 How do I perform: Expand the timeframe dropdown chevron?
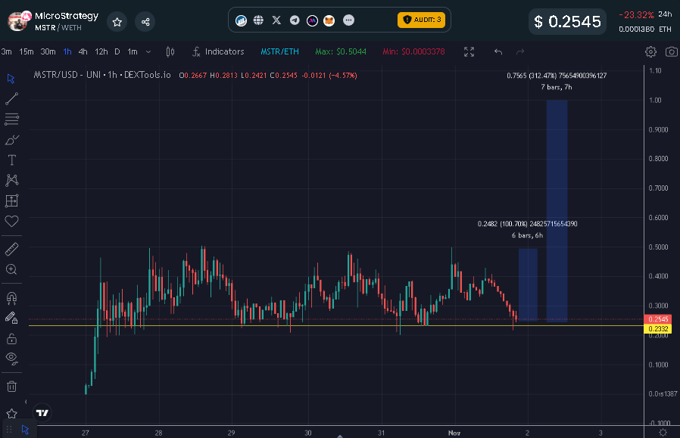click(148, 51)
